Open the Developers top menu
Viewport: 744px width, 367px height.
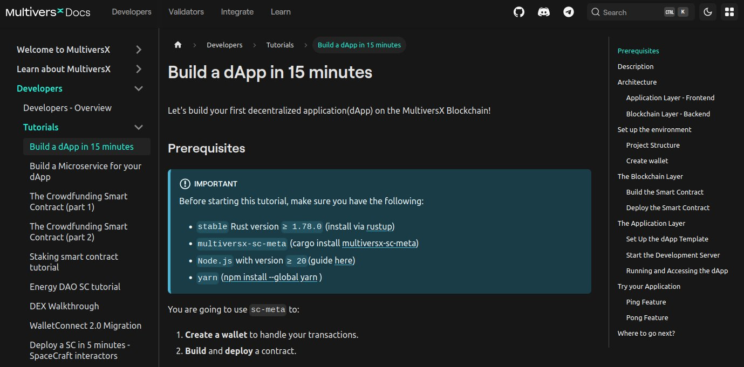132,12
